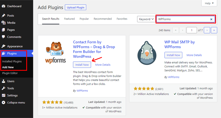Image resolution: width=221 pixels, height=118 pixels.
Task: Install the WP Mail SMTP plugin
Action: click(x=173, y=55)
